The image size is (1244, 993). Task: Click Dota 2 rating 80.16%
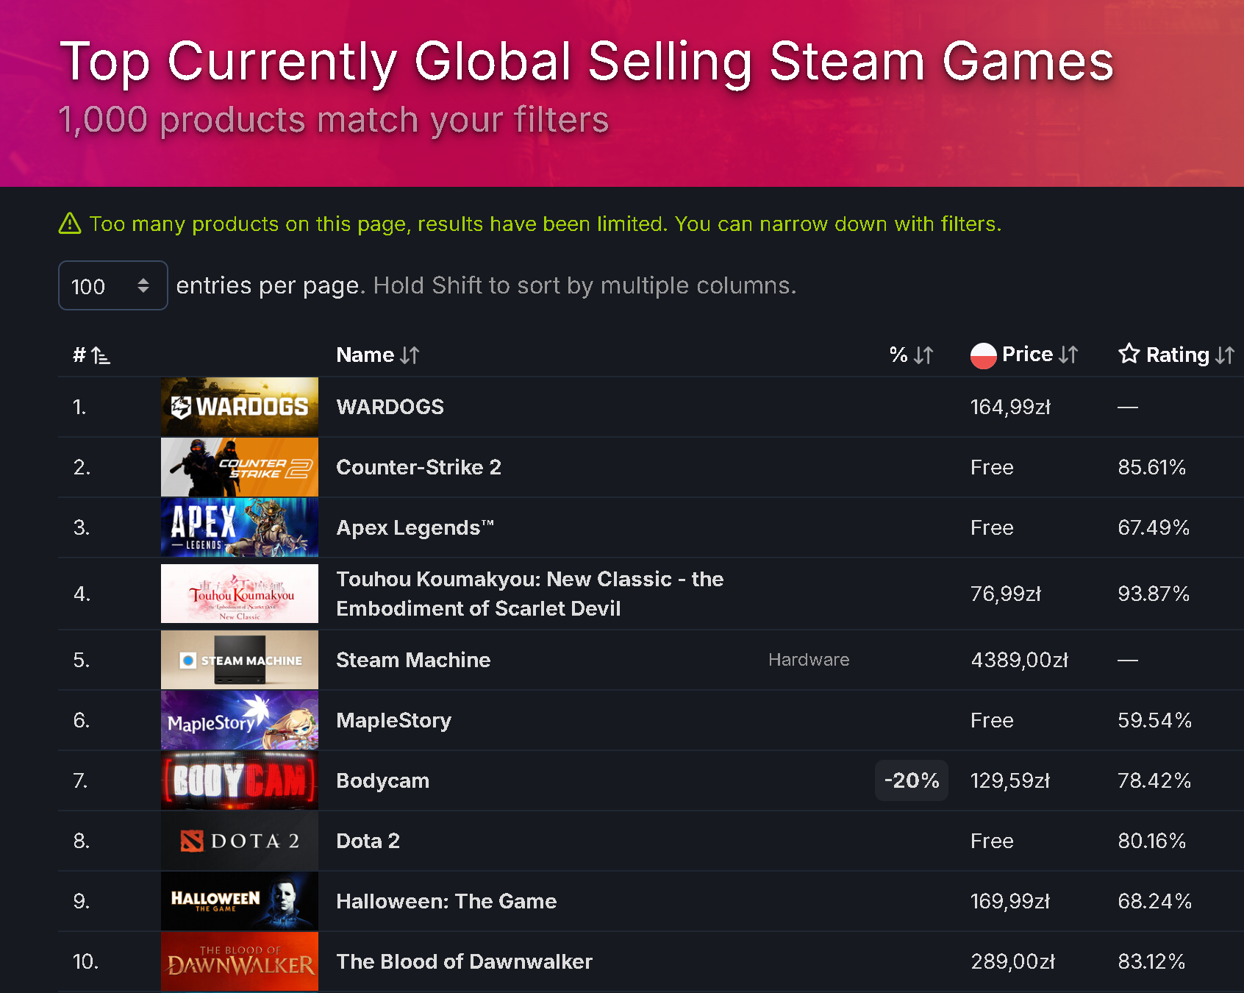(x=1152, y=841)
